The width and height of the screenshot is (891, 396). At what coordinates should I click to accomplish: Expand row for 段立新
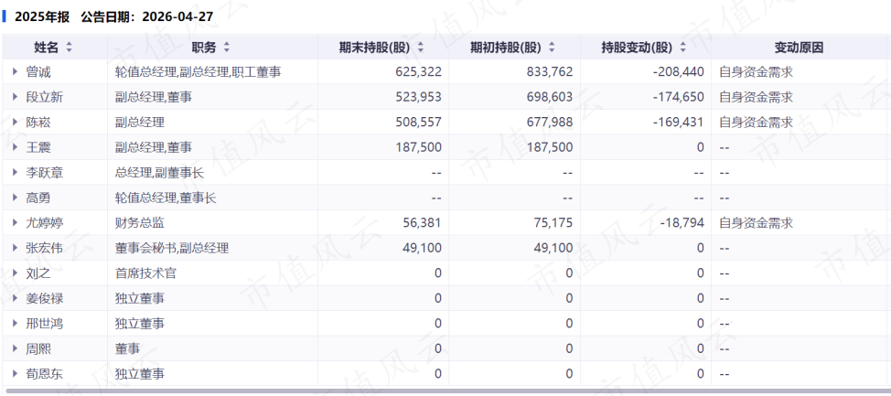[x=16, y=97]
